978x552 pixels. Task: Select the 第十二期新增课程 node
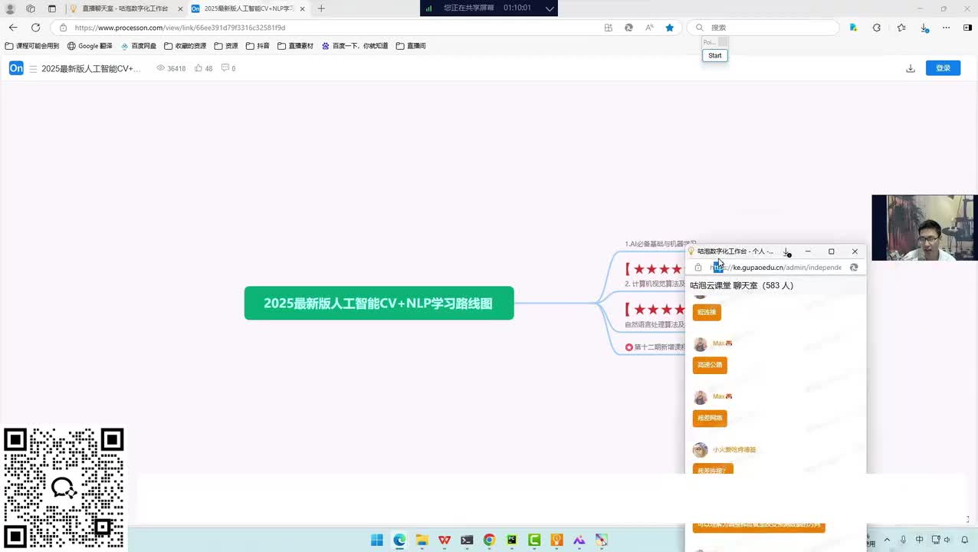pos(655,347)
